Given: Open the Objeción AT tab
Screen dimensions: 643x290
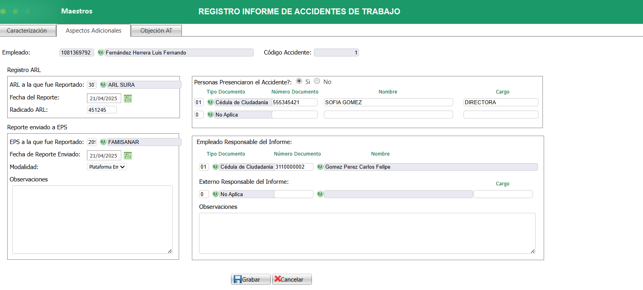Looking at the screenshot, I should pyautogui.click(x=156, y=31).
